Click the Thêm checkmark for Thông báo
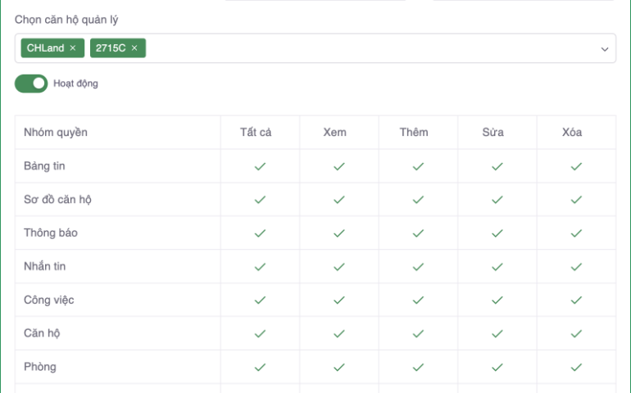631x393 pixels. pos(418,233)
